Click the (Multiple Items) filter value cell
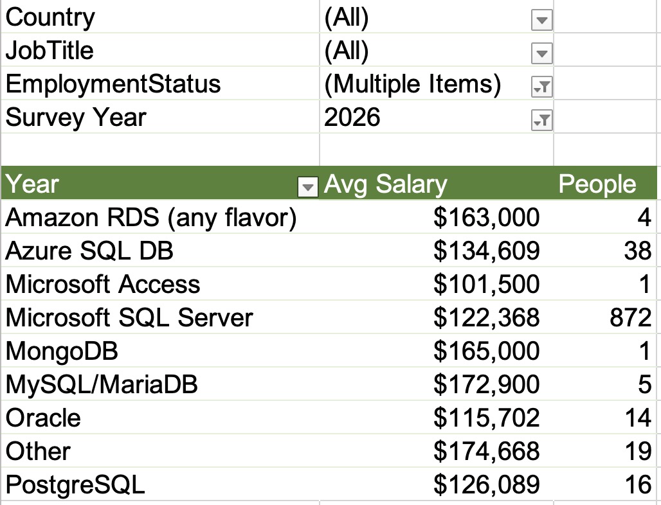Screen dimensions: 661x505 point(412,84)
